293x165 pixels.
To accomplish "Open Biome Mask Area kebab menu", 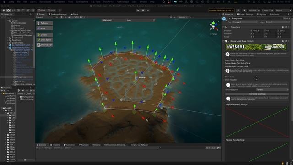I will point(289,41).
